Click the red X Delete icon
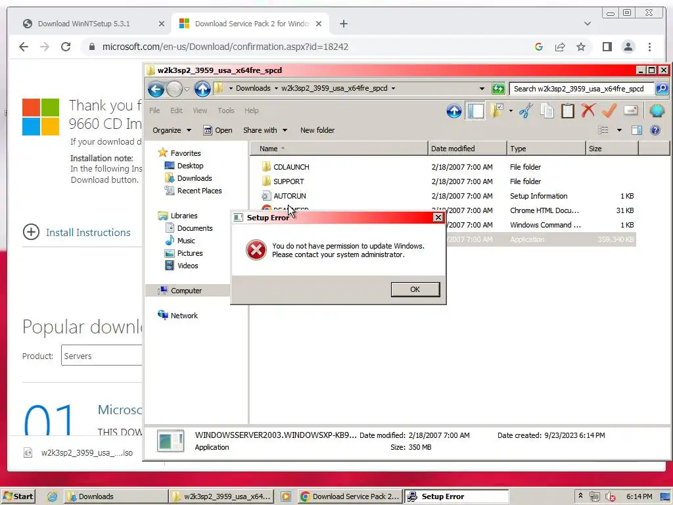 pos(588,110)
